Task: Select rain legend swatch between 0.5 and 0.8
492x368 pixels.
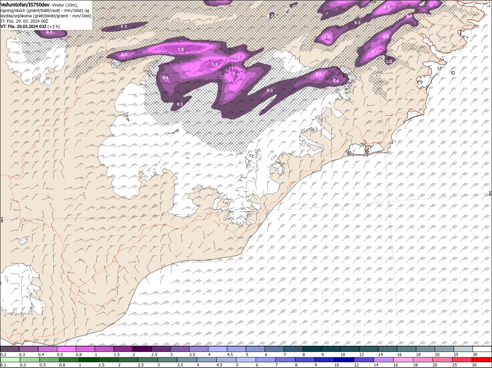Action: [x=49, y=360]
